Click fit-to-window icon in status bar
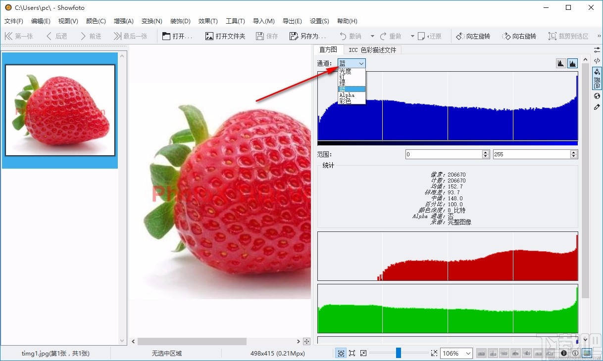Image resolution: width=603 pixels, height=361 pixels. click(x=341, y=353)
